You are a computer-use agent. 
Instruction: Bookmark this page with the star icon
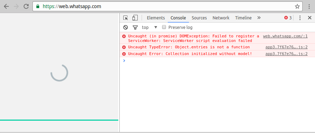pos(297,6)
